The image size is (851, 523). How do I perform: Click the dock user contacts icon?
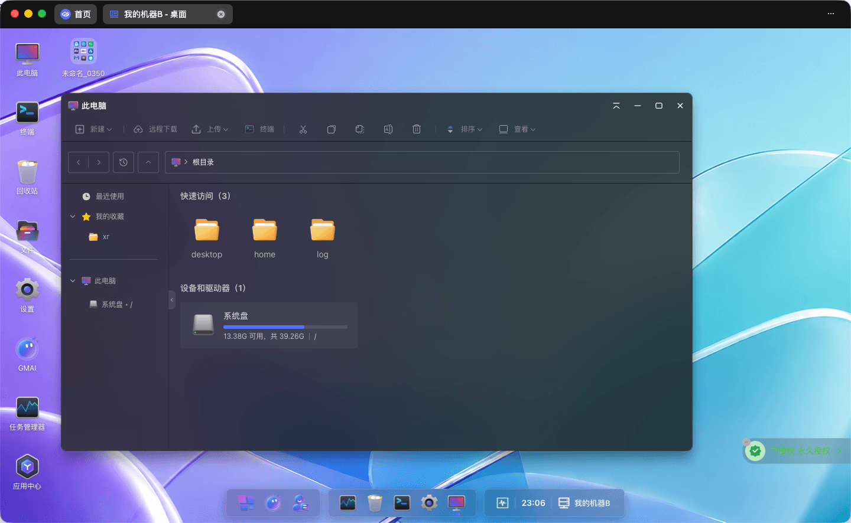300,503
